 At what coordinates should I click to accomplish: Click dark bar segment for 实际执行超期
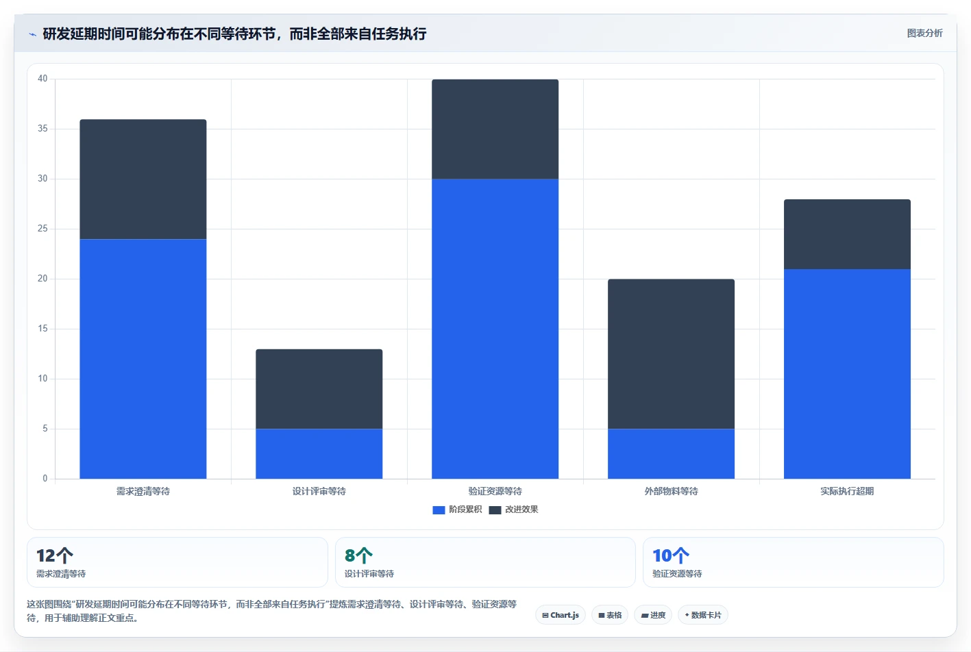848,234
